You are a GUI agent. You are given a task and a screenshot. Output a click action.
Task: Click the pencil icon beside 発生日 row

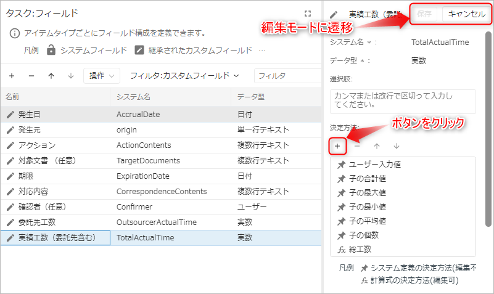pos(10,114)
